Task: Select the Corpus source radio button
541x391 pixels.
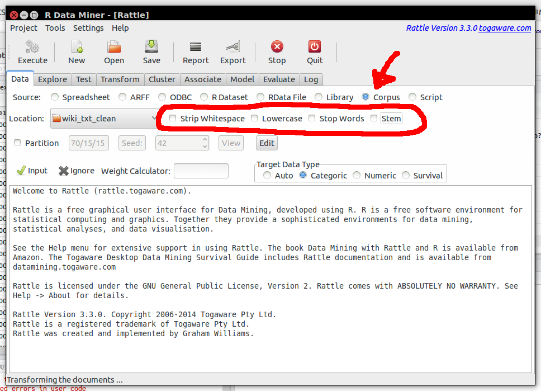Action: 366,97
